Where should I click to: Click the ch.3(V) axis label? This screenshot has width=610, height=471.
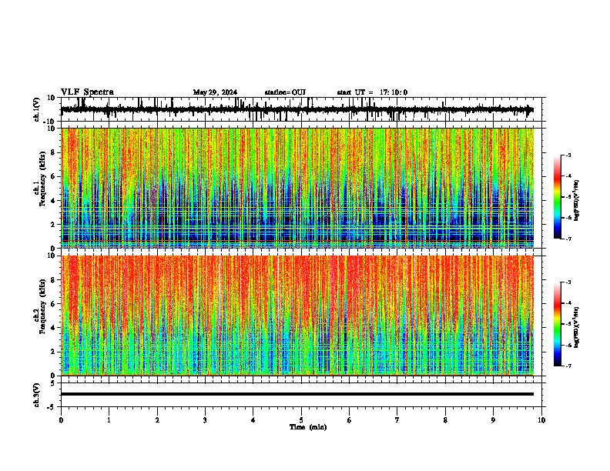point(37,395)
